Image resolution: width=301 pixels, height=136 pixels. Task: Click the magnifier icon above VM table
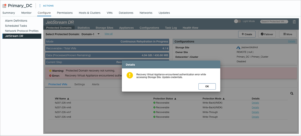click(292, 93)
